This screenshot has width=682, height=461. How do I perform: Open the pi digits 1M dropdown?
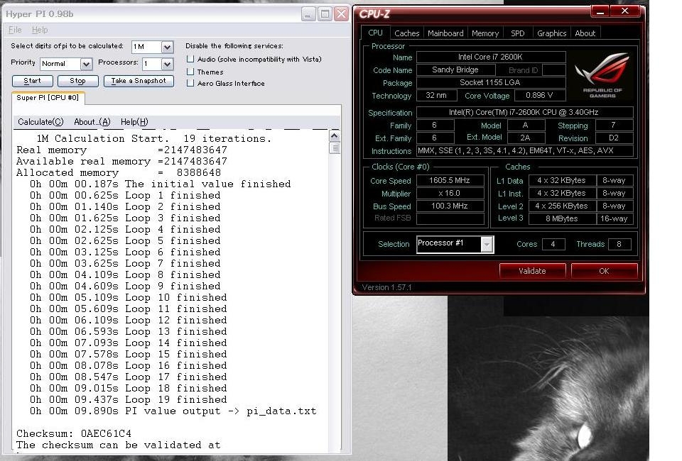[x=167, y=47]
